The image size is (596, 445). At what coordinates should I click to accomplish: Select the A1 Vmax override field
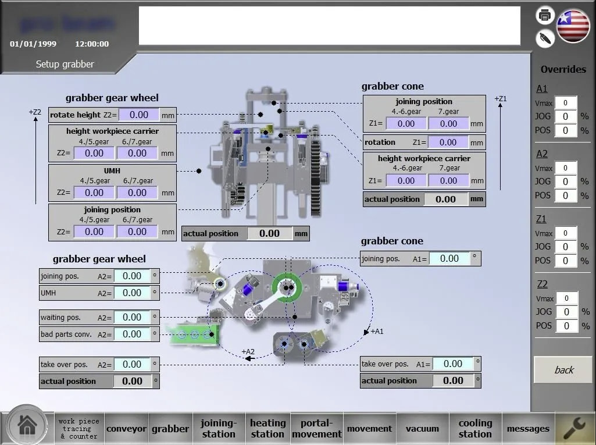click(x=565, y=103)
